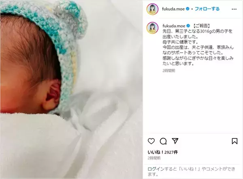Click the baby photo in the post
The width and height of the screenshot is (243, 179).
point(71,89)
